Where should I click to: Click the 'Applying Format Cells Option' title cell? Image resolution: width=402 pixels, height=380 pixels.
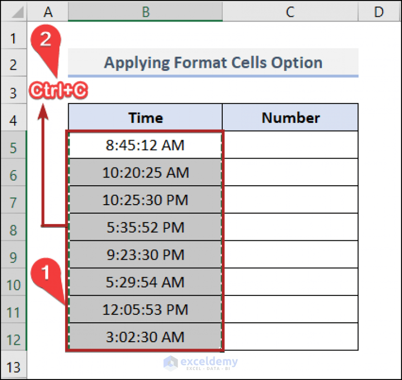(x=213, y=63)
